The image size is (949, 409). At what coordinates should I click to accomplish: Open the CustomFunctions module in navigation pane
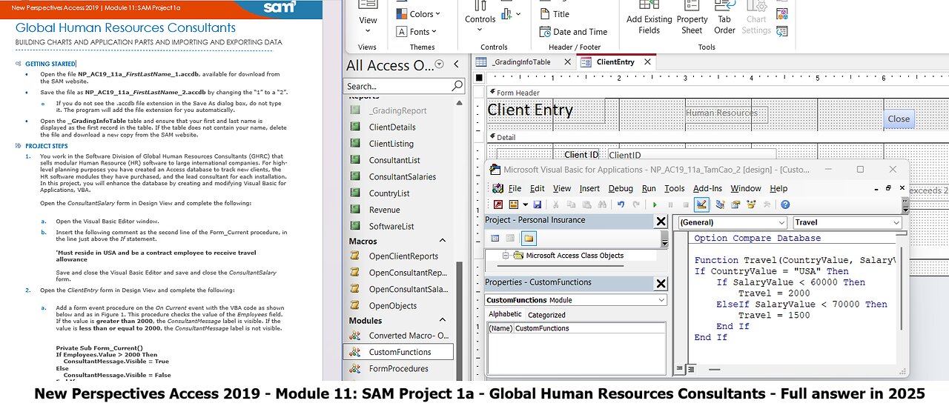point(400,352)
